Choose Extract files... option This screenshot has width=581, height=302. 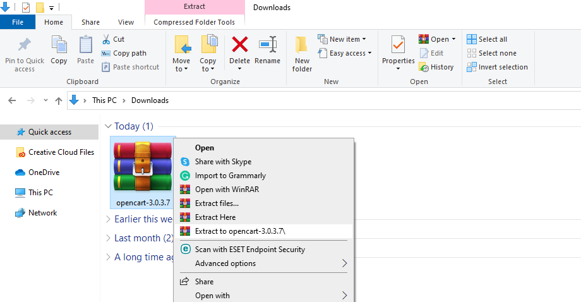pyautogui.click(x=263, y=203)
